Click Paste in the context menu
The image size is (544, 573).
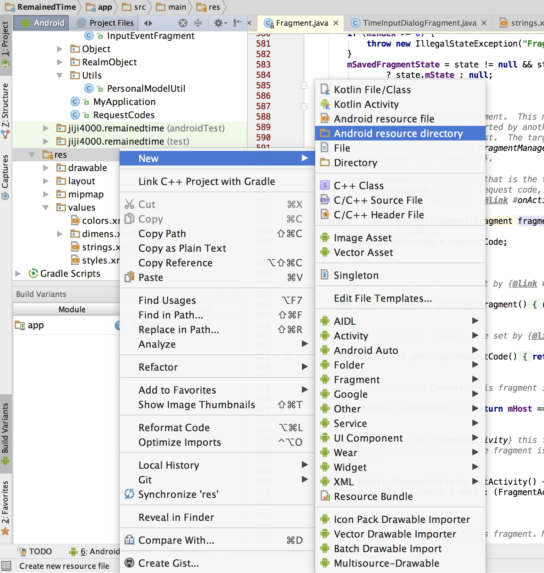click(x=217, y=277)
